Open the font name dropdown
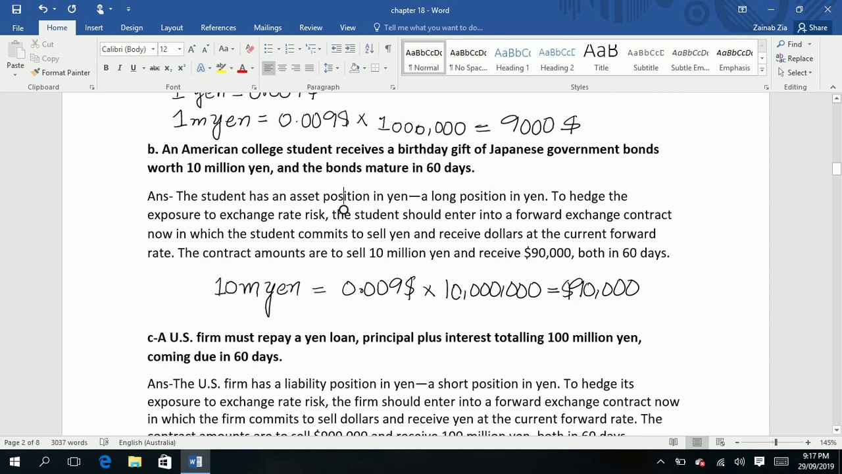This screenshot has width=842, height=474. 153,49
